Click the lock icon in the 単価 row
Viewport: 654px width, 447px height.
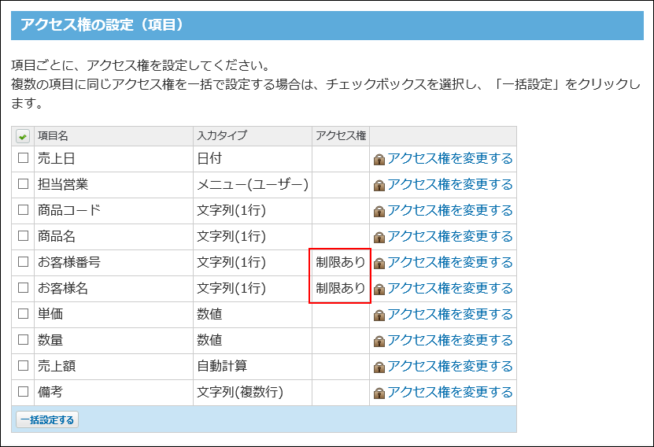[x=379, y=315]
